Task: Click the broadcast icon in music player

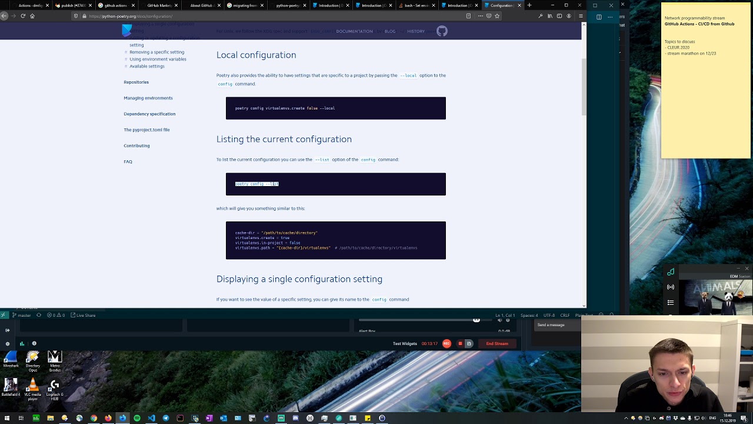Action: [671, 287]
